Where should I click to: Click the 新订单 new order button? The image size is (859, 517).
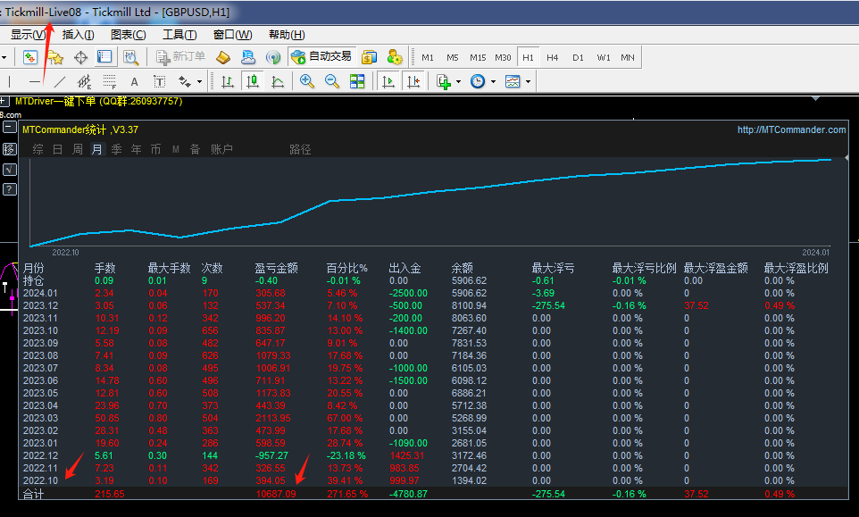click(x=180, y=57)
